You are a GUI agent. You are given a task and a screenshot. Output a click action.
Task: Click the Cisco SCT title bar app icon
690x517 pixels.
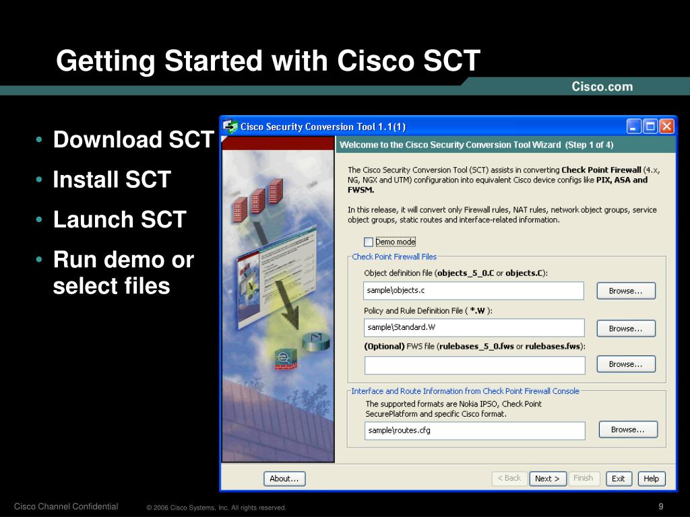(230, 127)
